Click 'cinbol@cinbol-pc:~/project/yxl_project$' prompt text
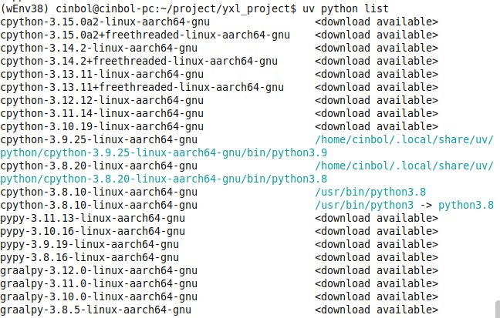The image size is (500, 318). coord(176,8)
